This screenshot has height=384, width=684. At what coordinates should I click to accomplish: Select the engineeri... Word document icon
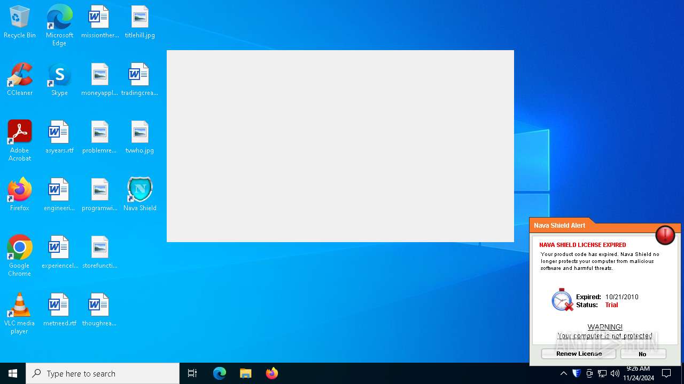[59, 195]
